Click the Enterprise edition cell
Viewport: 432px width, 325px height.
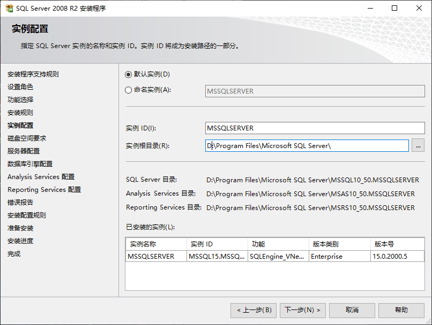[x=340, y=257]
